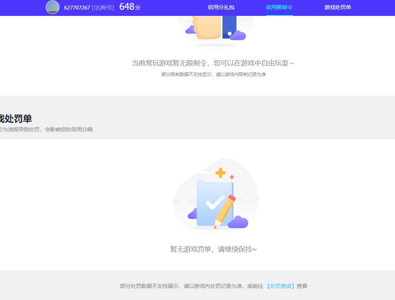This screenshot has width=395, height=300.
Task: Click the message 暂无游戏罚单，请继续保持~
Action: (x=213, y=249)
